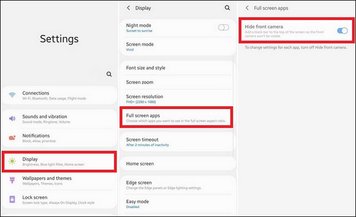This screenshot has width=356, height=217.
Task: Tap the Notifications icon
Action: 12,137
